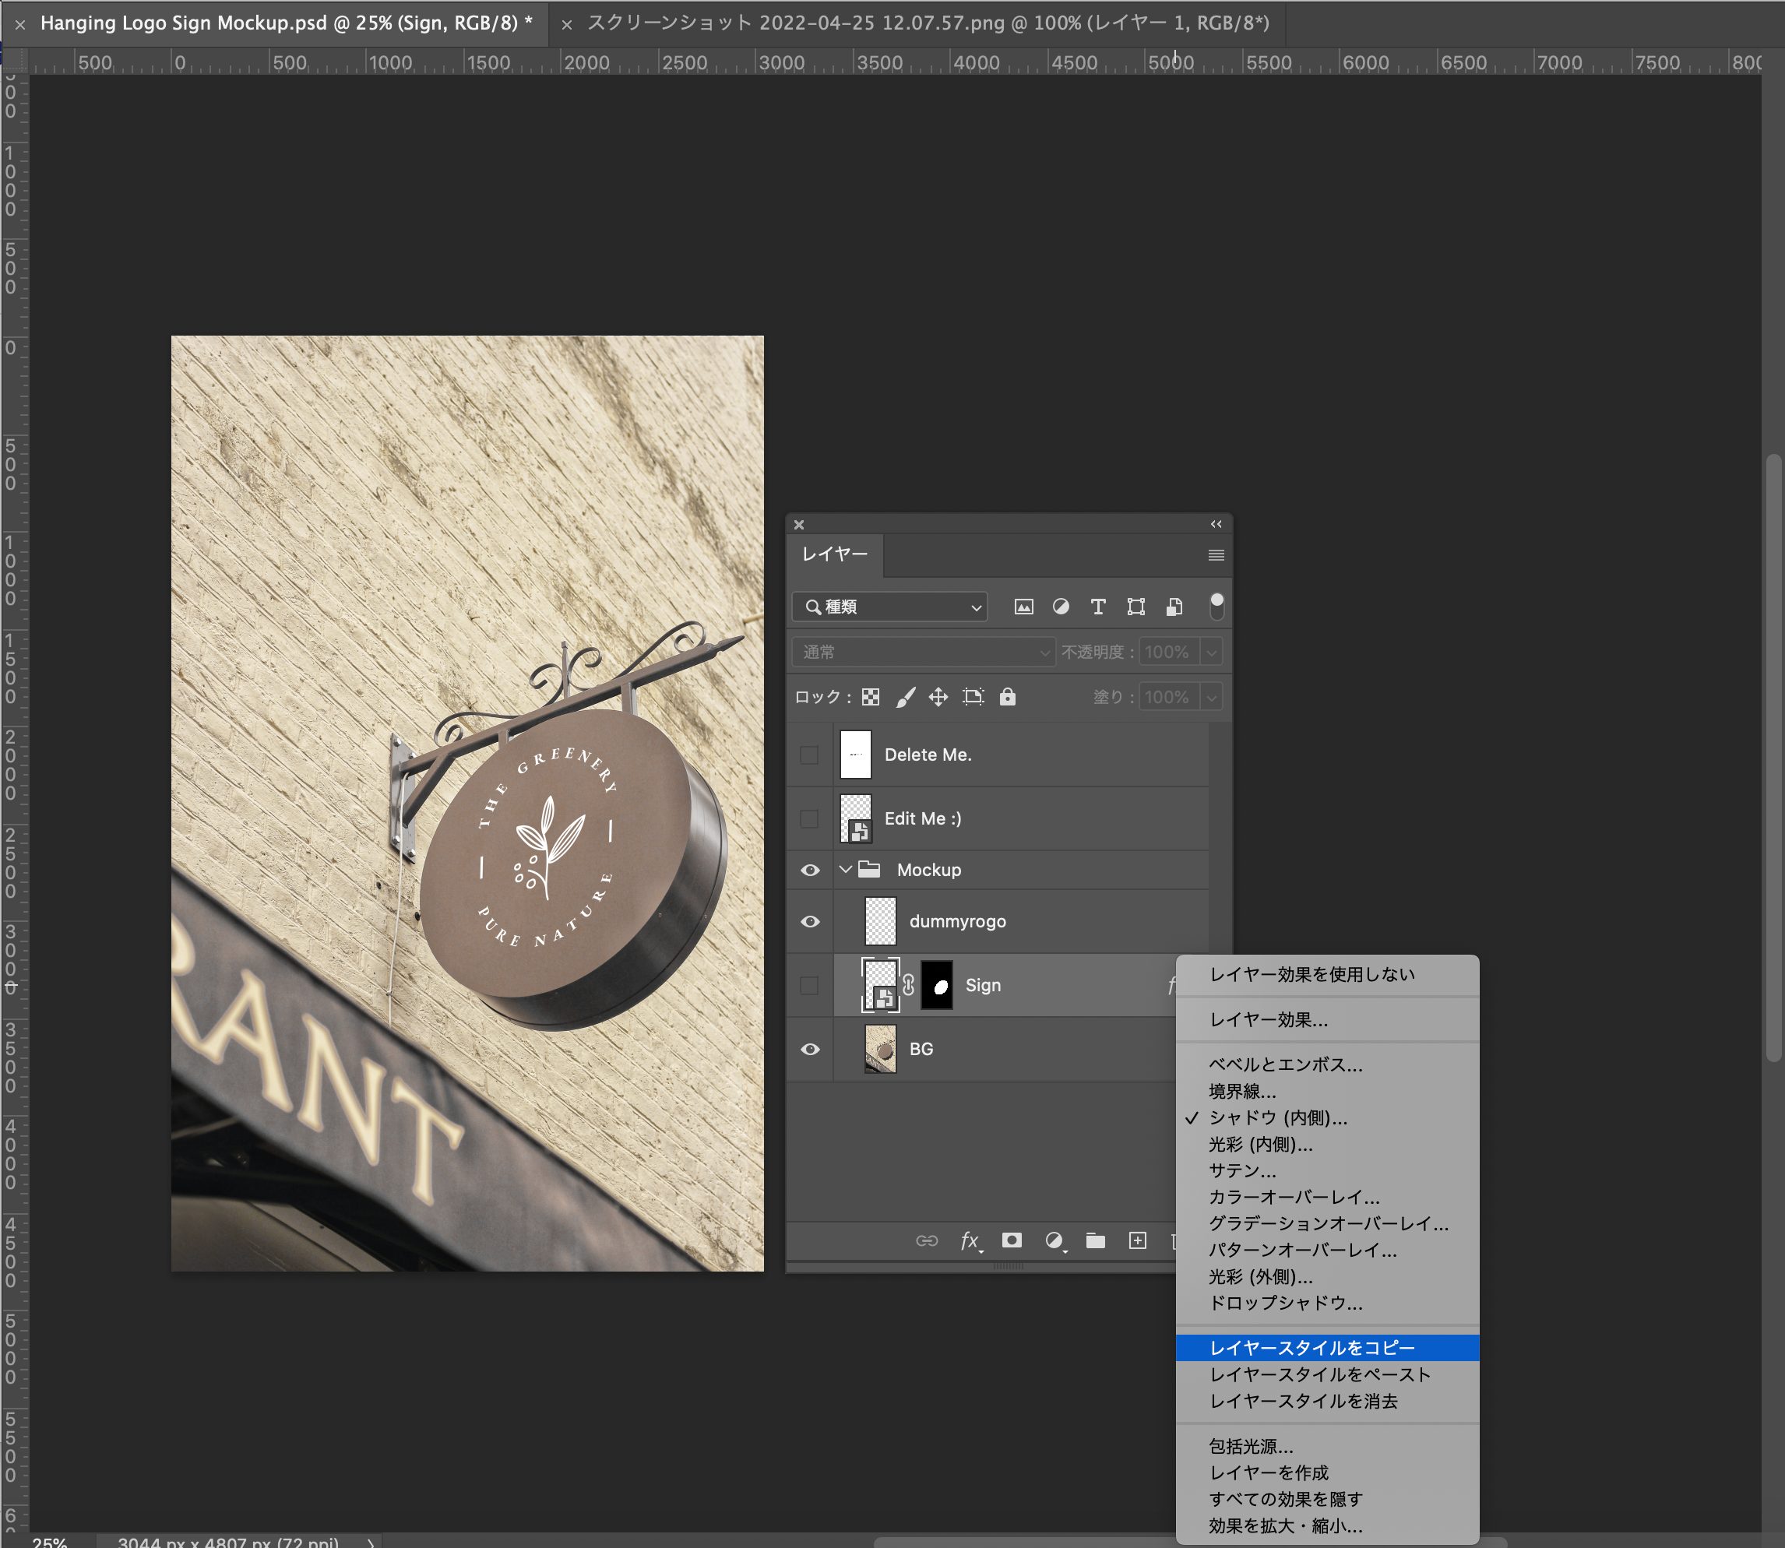Click the lock all padlock icon

point(1008,697)
